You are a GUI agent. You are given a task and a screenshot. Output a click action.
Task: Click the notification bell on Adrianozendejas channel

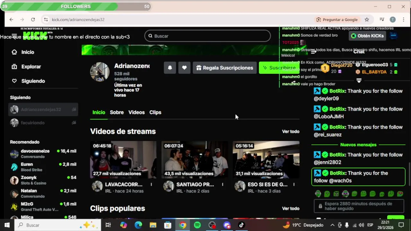(x=170, y=68)
